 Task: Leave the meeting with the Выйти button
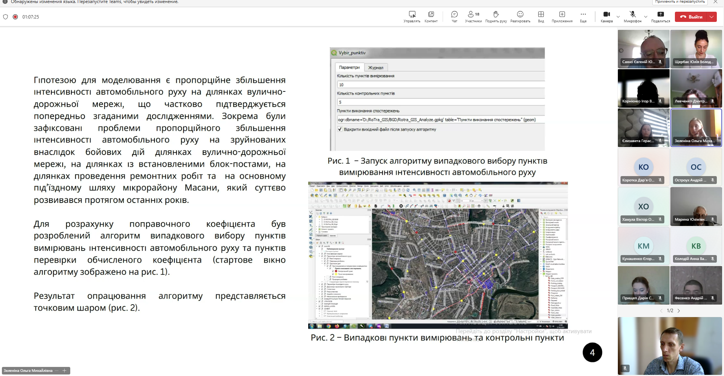[691, 17]
